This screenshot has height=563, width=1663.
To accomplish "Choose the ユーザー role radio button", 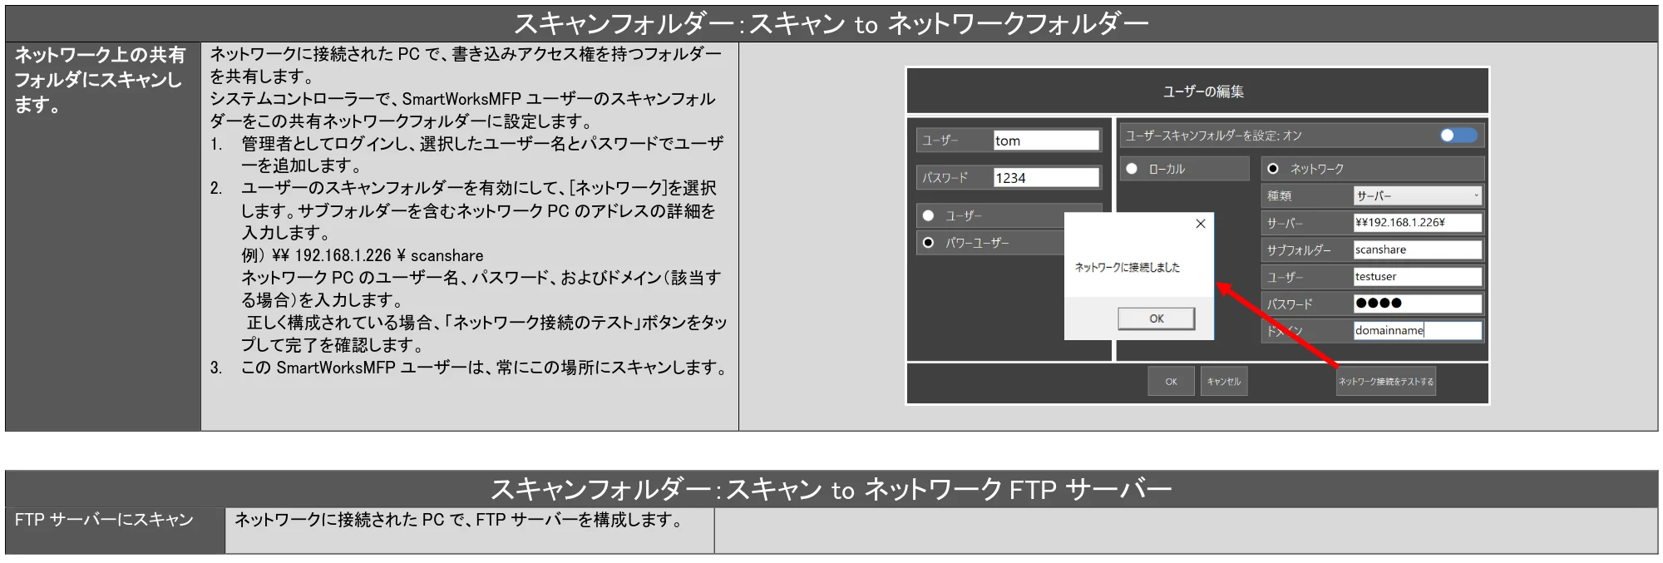I will [929, 215].
